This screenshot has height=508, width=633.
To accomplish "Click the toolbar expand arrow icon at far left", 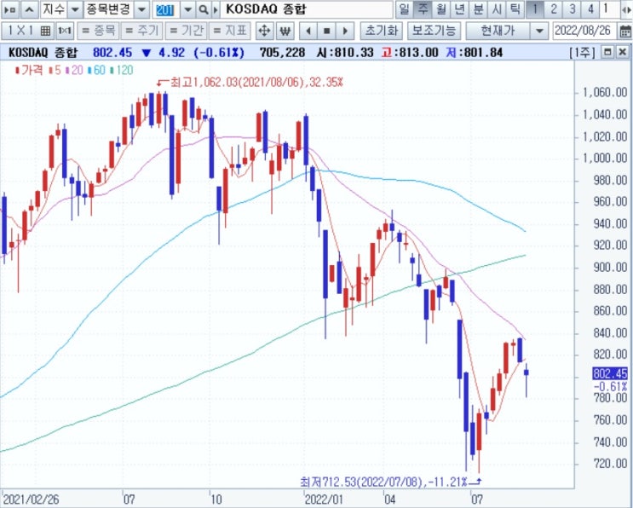I will pyautogui.click(x=10, y=9).
